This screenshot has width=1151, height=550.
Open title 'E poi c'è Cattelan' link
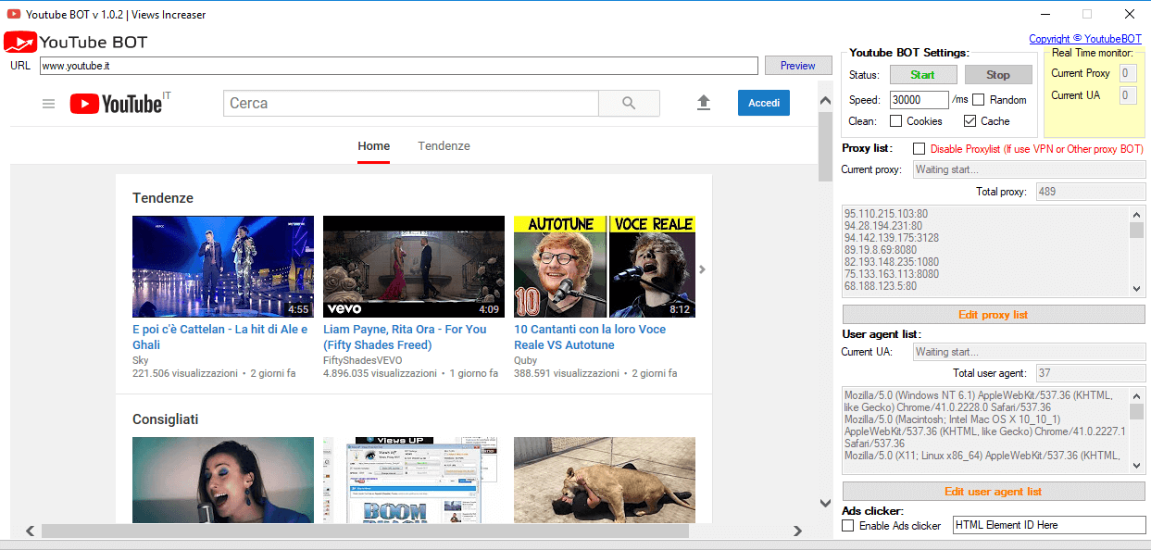point(219,337)
